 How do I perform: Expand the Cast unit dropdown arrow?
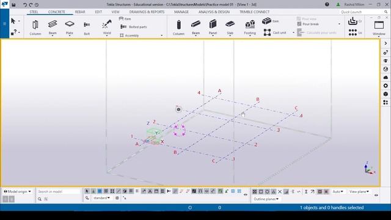[x=293, y=32]
